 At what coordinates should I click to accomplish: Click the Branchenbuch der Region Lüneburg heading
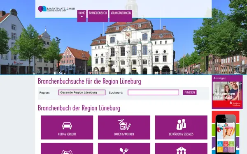tap(79, 108)
